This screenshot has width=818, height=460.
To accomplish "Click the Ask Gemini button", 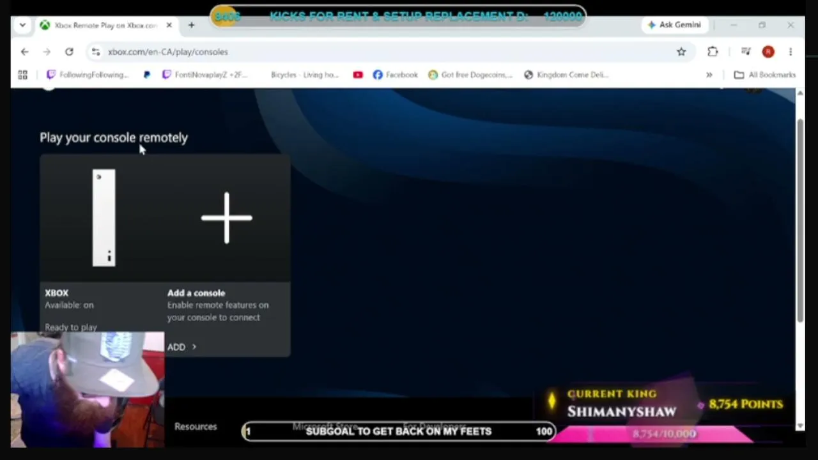I will (674, 25).
